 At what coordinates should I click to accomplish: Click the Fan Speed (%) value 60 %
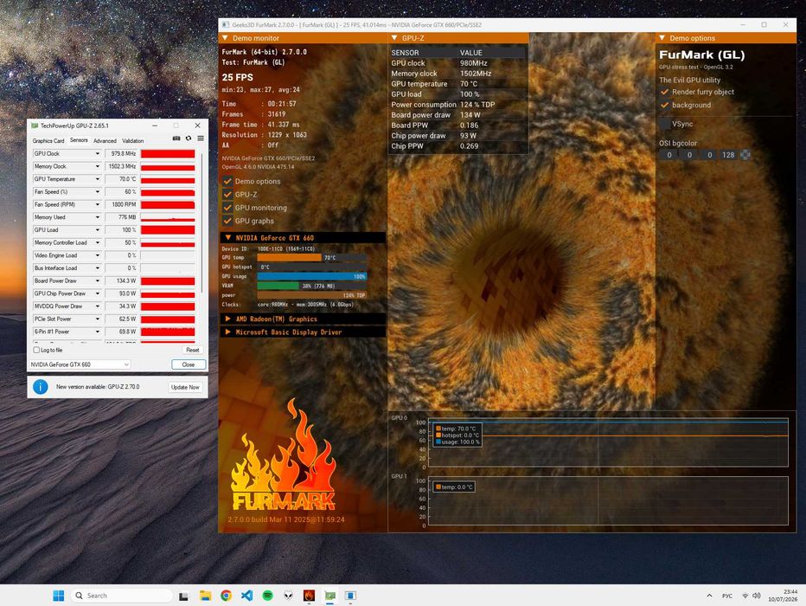coord(121,192)
